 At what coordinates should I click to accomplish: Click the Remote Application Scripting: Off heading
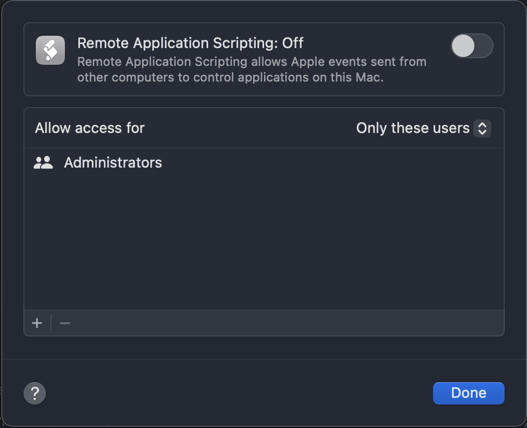[x=190, y=43]
